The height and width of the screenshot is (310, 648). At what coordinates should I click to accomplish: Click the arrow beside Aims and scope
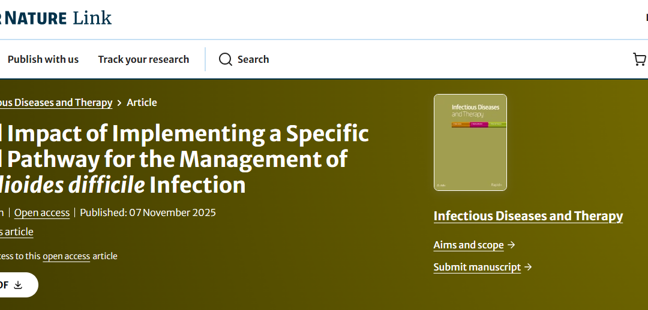click(x=511, y=245)
